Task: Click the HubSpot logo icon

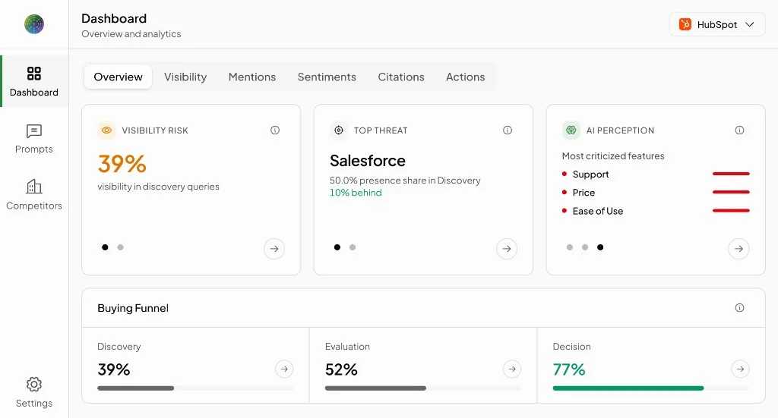Action: pos(685,24)
